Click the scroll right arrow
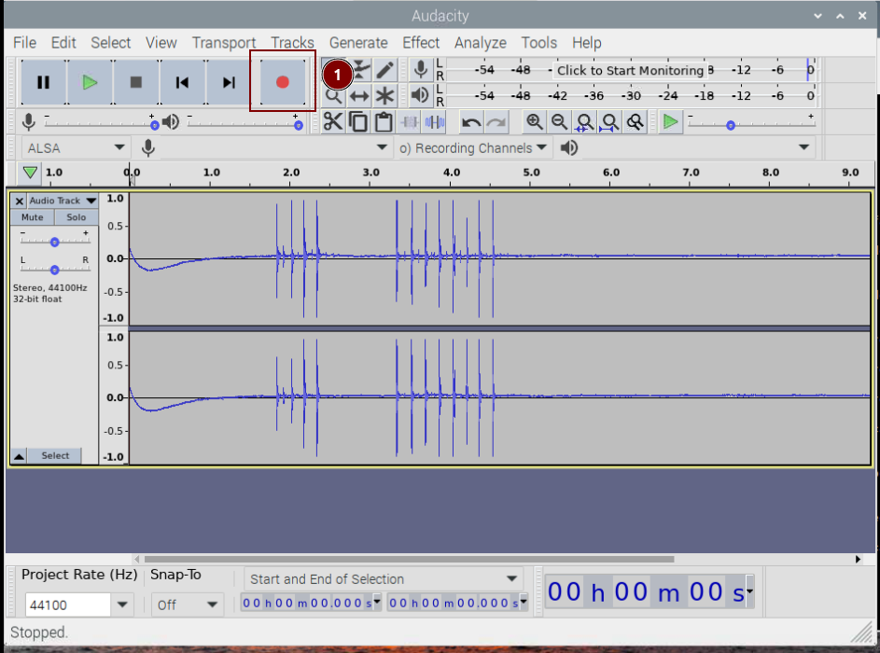This screenshot has width=880, height=653. [x=858, y=559]
